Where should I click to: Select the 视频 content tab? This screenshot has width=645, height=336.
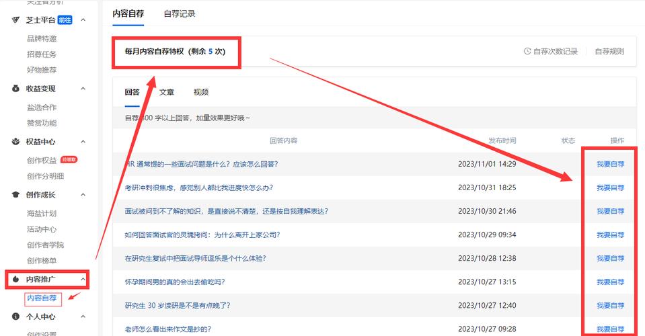click(x=200, y=92)
